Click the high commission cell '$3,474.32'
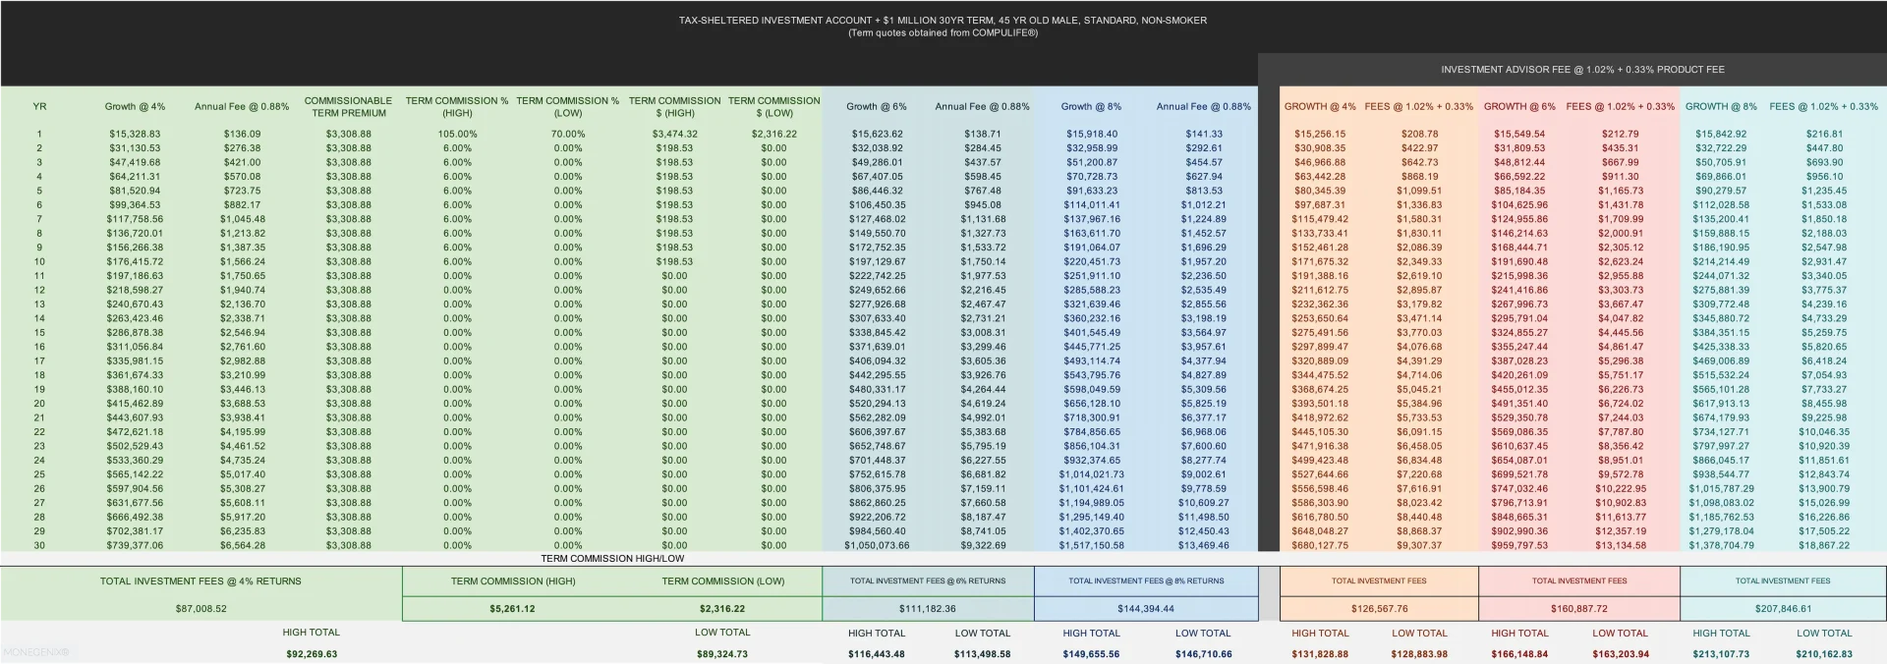This screenshot has width=1887, height=664. coord(674,134)
